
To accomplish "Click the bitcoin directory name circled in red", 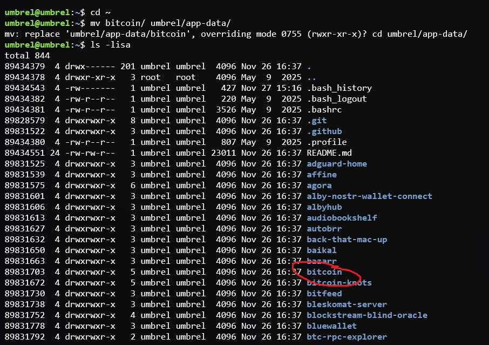I will tap(324, 272).
